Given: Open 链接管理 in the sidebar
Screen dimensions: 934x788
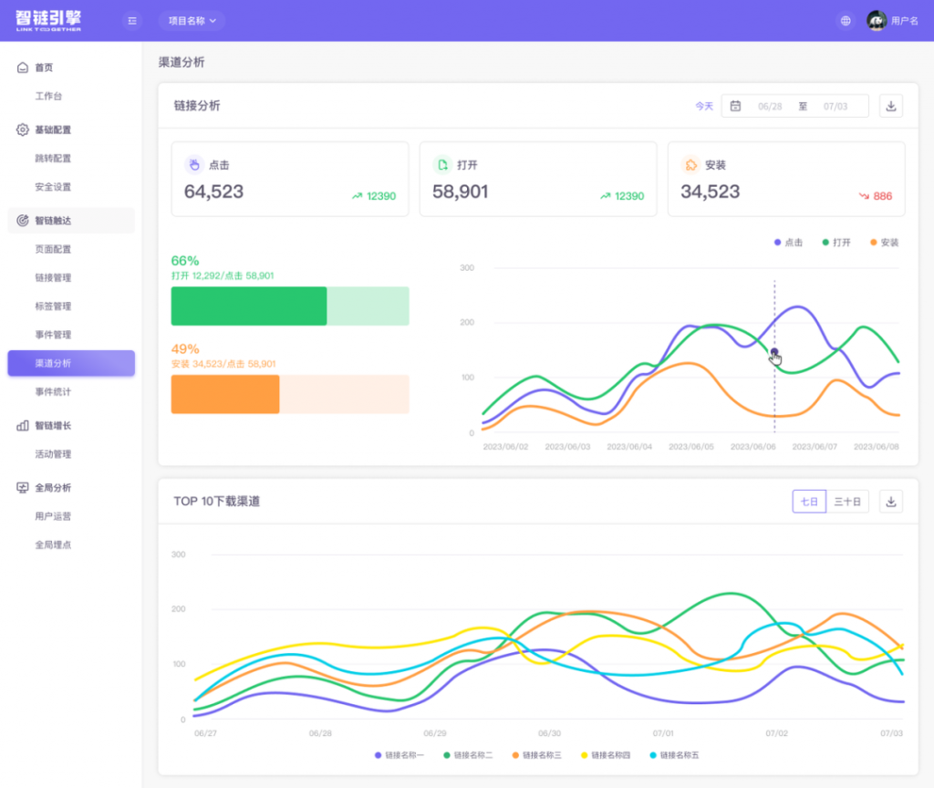Looking at the screenshot, I should (53, 277).
